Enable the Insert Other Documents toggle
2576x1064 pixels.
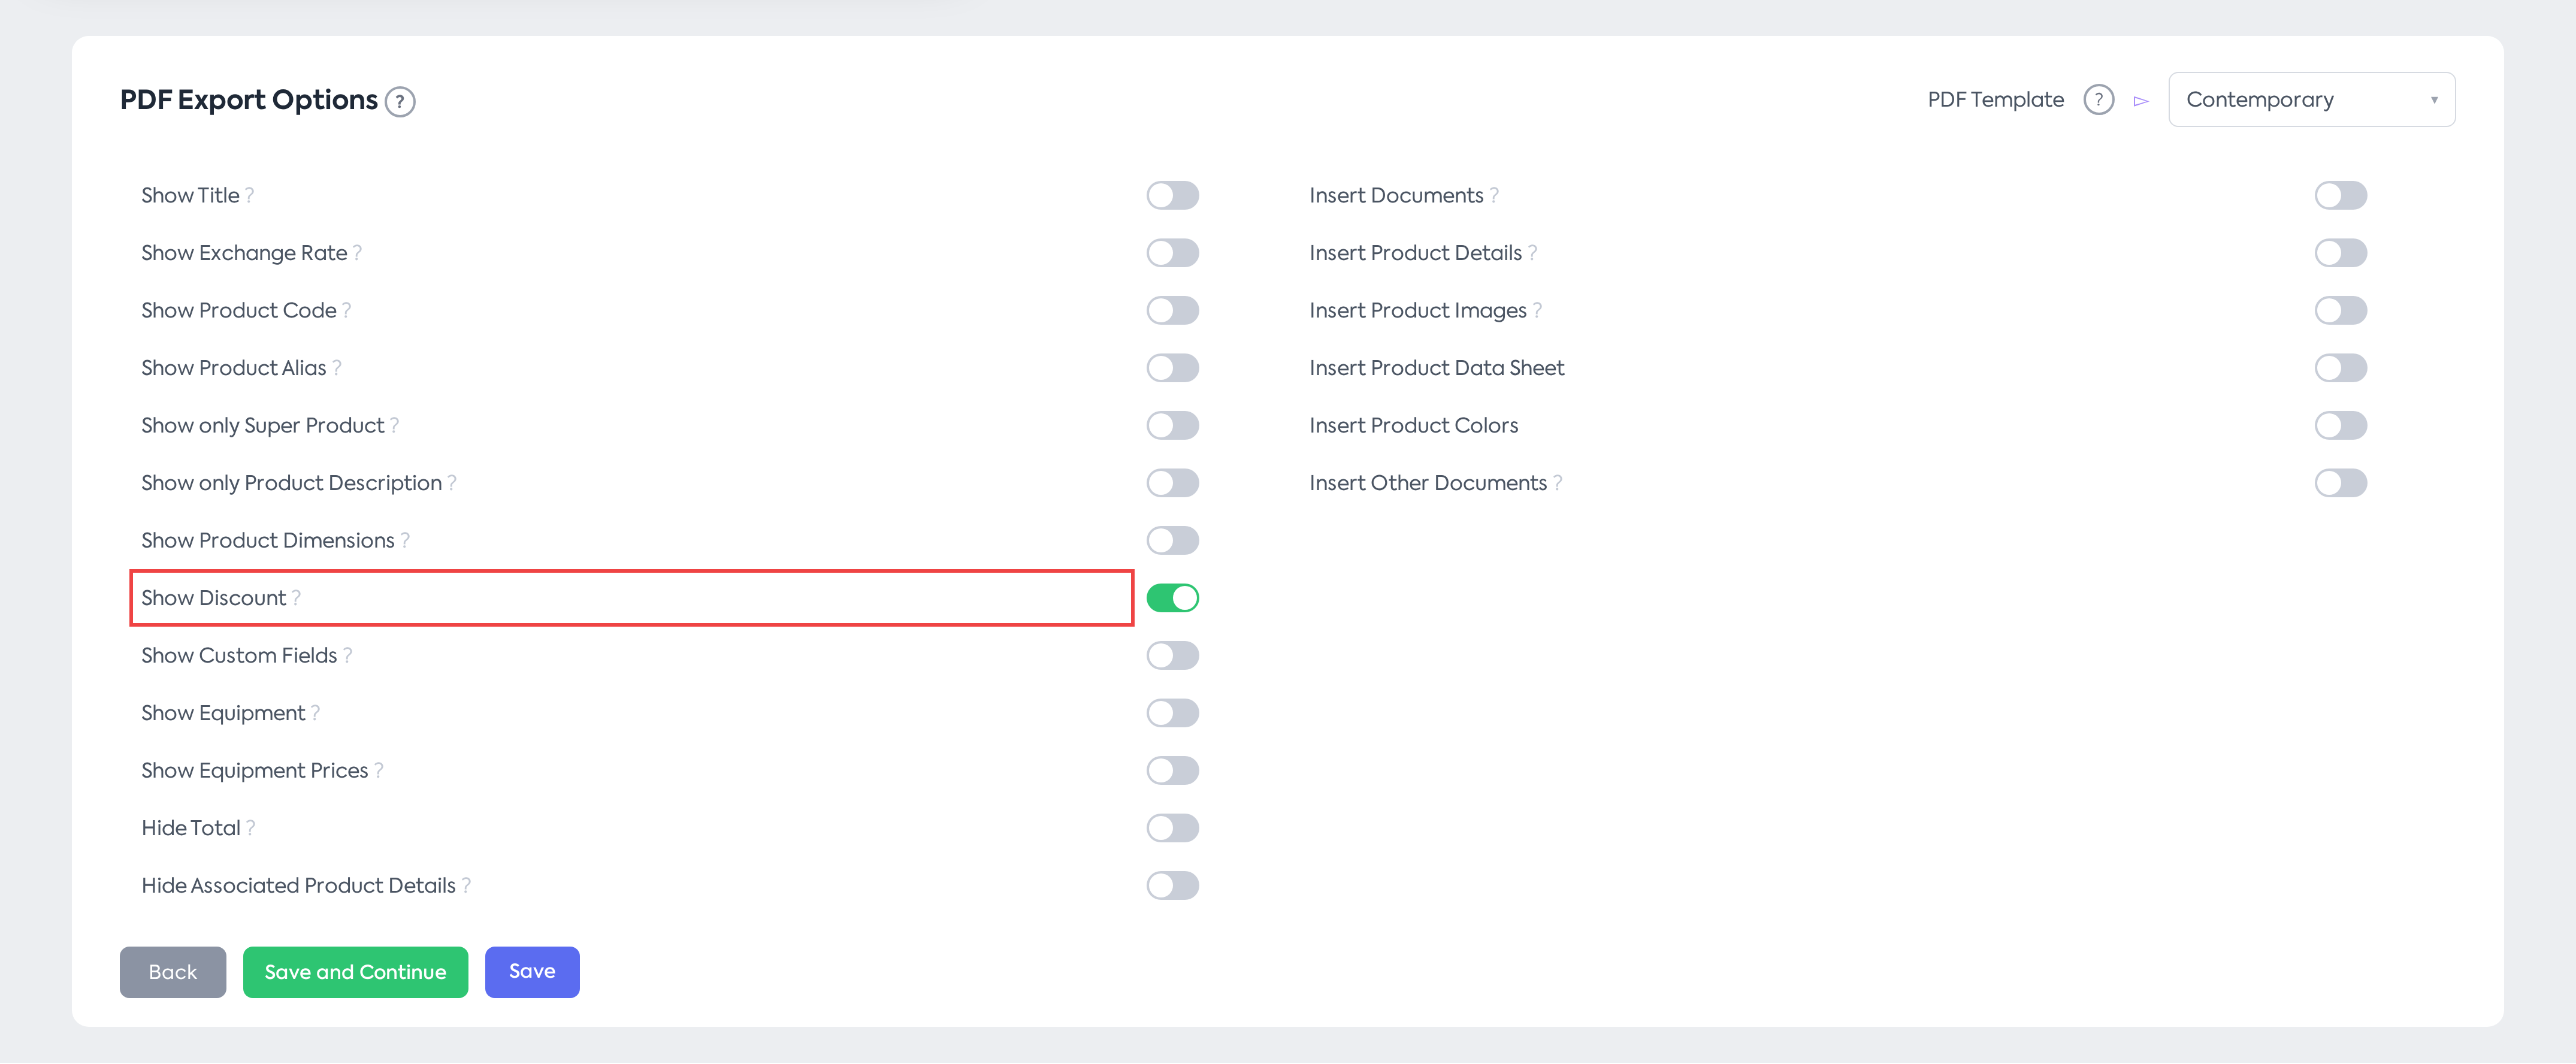coord(2340,483)
